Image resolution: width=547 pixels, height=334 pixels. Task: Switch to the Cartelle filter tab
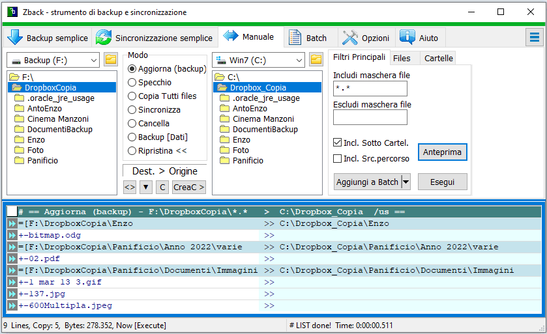[x=439, y=58]
